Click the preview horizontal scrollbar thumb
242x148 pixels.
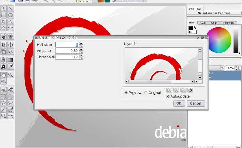point(150,81)
